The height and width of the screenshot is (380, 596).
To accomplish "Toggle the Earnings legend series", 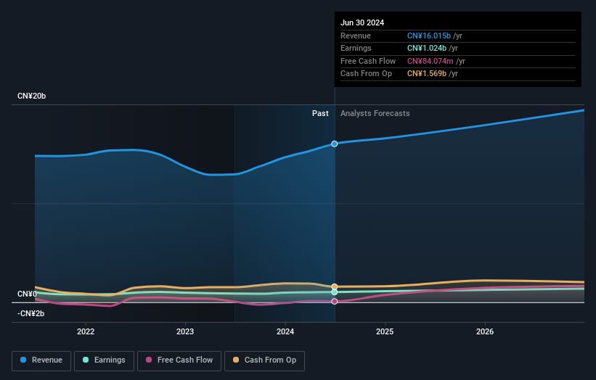I will click(x=104, y=360).
